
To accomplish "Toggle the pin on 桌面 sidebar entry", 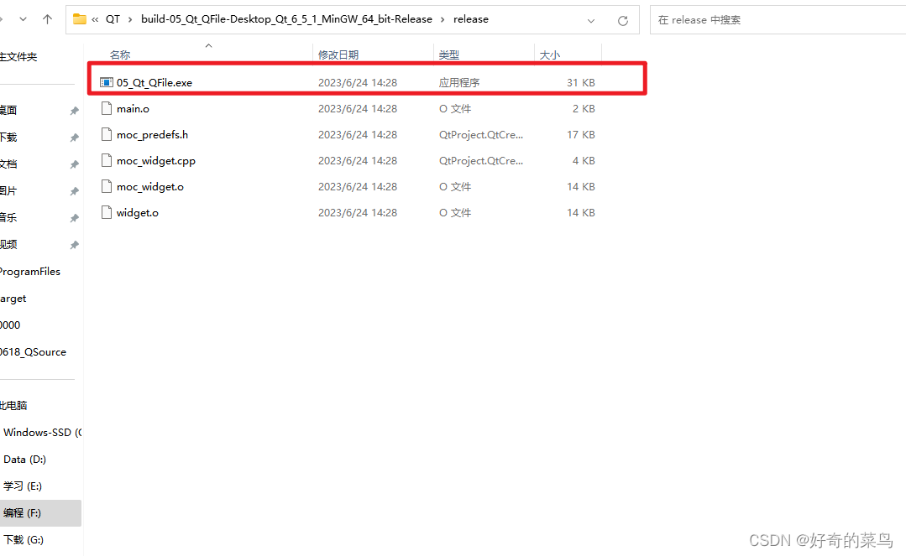I will pos(74,109).
